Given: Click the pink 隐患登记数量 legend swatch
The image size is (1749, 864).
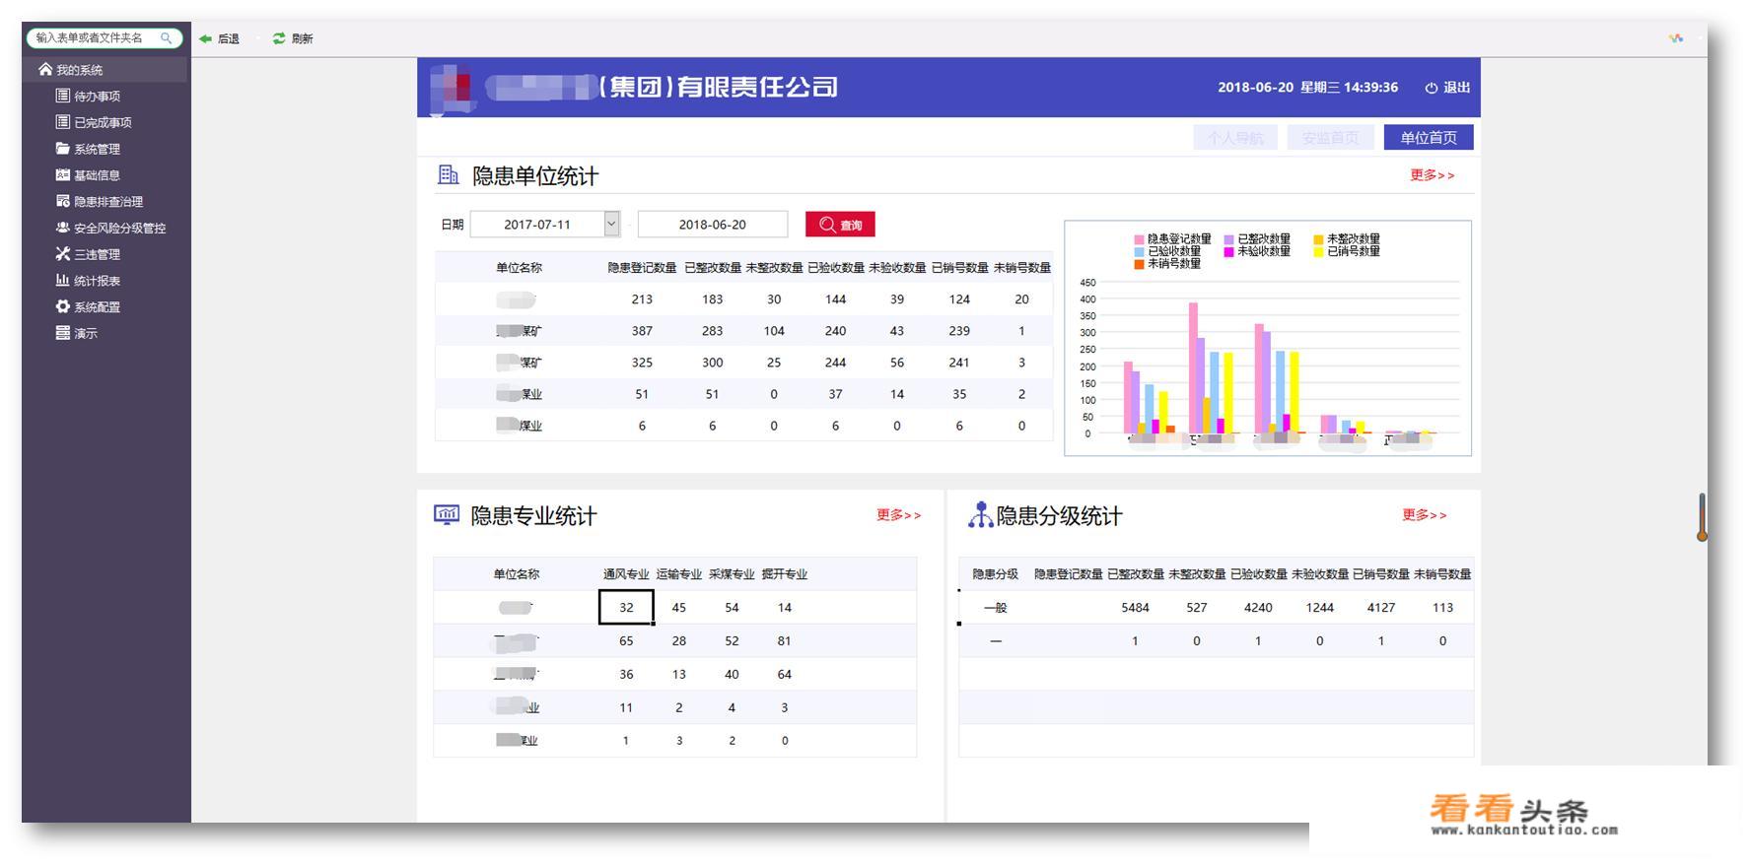Looking at the screenshot, I should coord(1139,239).
